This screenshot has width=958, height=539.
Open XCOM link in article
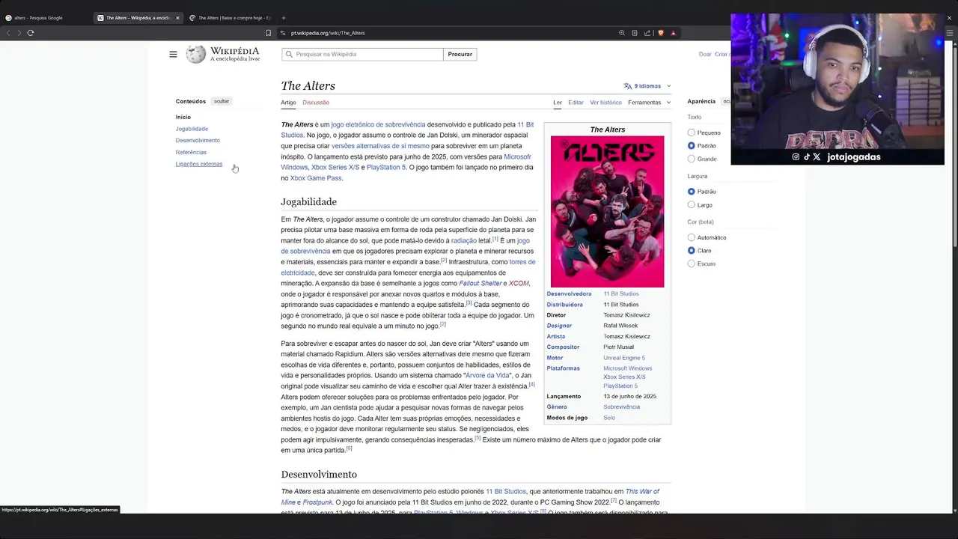pyautogui.click(x=519, y=284)
